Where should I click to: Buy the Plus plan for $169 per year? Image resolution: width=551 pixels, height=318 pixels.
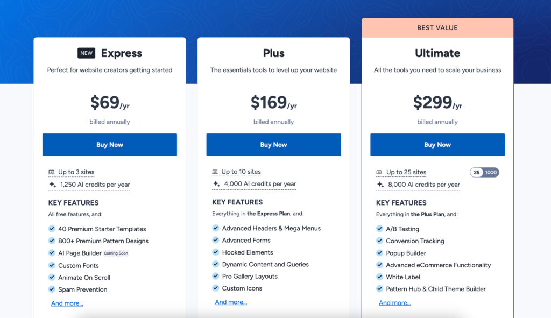click(273, 145)
